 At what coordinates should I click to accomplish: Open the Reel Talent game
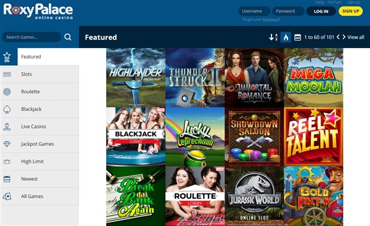pyautogui.click(x=313, y=137)
